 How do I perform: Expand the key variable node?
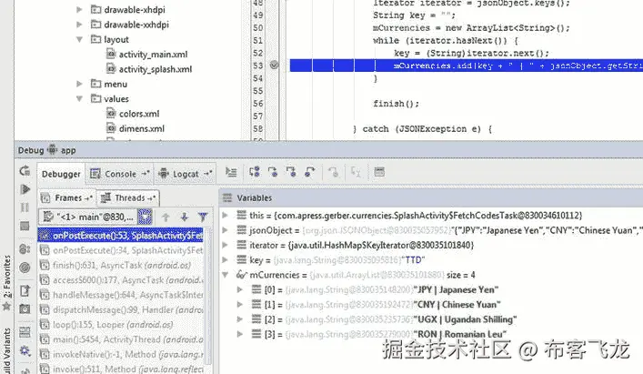225,259
